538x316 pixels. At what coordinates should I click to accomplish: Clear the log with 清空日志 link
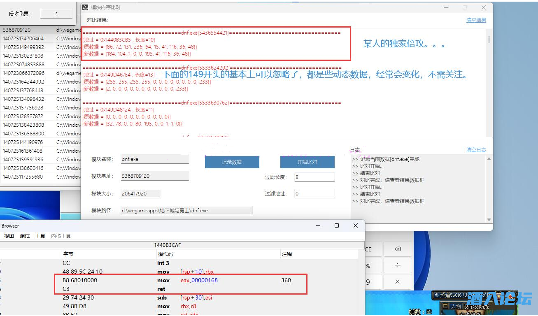476,150
